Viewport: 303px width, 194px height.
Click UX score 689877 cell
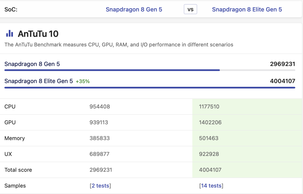pyautogui.click(x=99, y=154)
